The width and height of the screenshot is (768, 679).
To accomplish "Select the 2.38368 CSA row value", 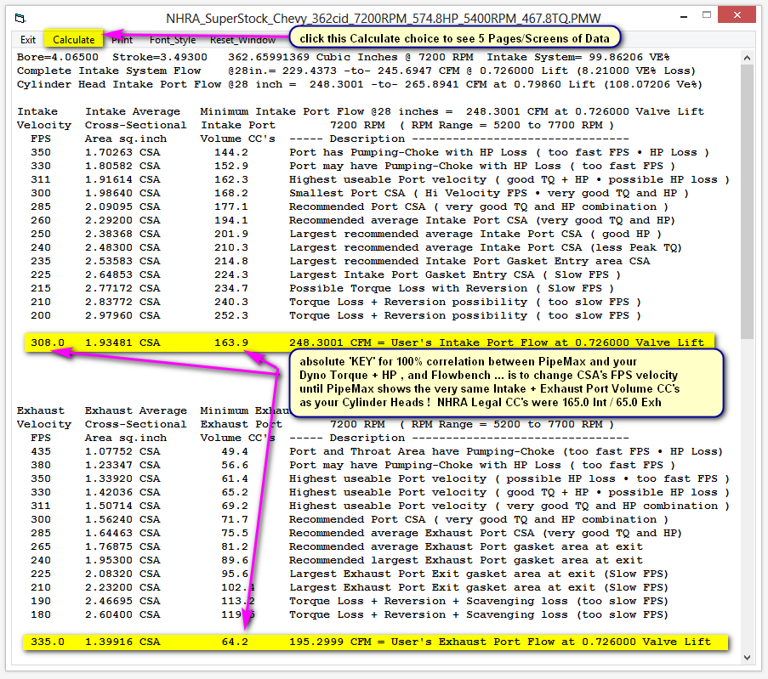I will [x=122, y=234].
